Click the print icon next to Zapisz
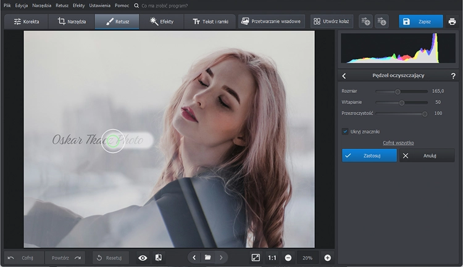Screen dimensions: 463x267 point(452,22)
